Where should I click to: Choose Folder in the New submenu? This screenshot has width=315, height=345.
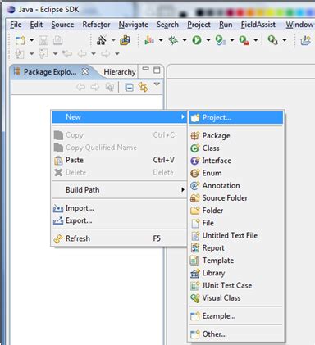click(x=236, y=211)
